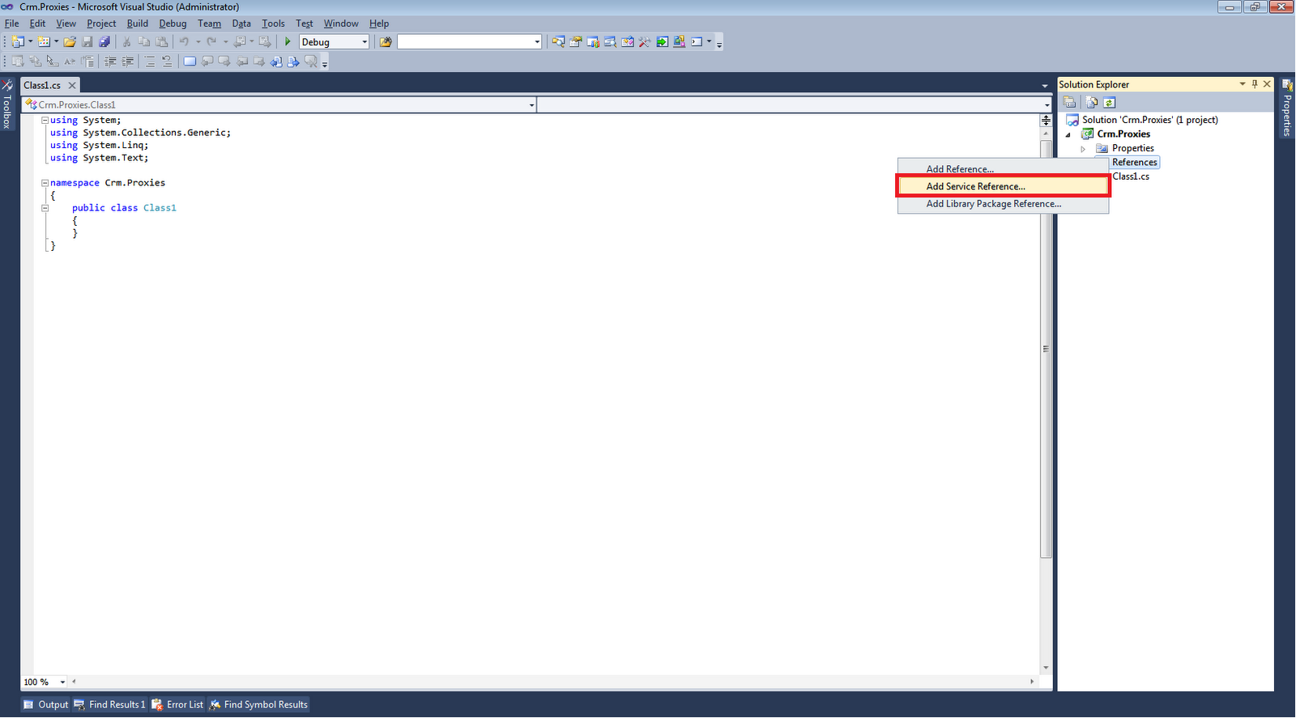Select Add Reference... from context menu
This screenshot has width=1296, height=718.
(x=1003, y=169)
